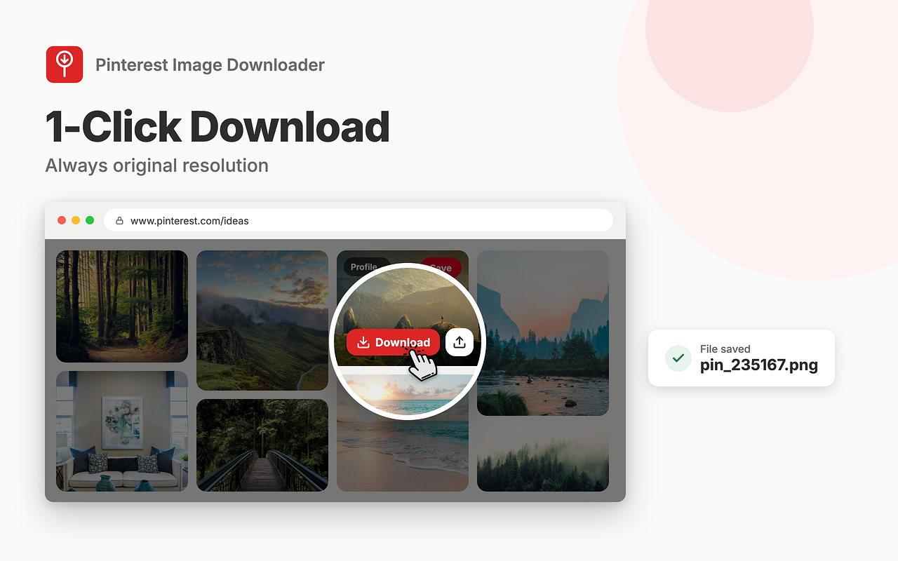Open the cloudy green hills thumbnail
This screenshot has width=898, height=561.
262,320
